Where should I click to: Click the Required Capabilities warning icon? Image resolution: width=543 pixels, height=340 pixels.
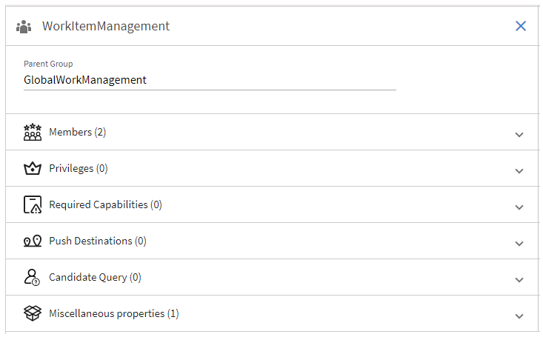(x=33, y=205)
